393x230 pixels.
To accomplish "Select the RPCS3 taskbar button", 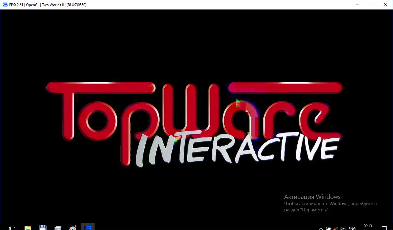I will (x=88, y=227).
